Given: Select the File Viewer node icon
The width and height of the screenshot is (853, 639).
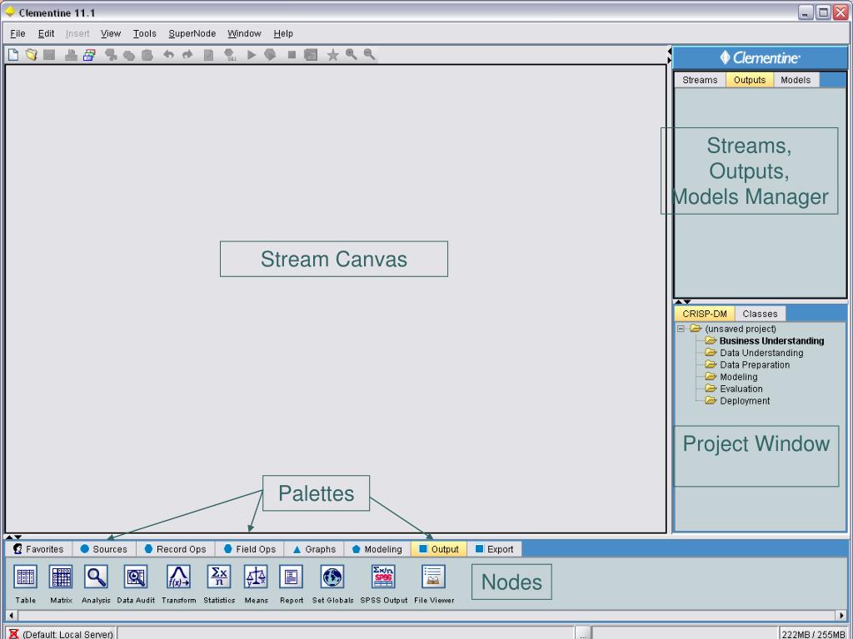Looking at the screenshot, I should [433, 577].
